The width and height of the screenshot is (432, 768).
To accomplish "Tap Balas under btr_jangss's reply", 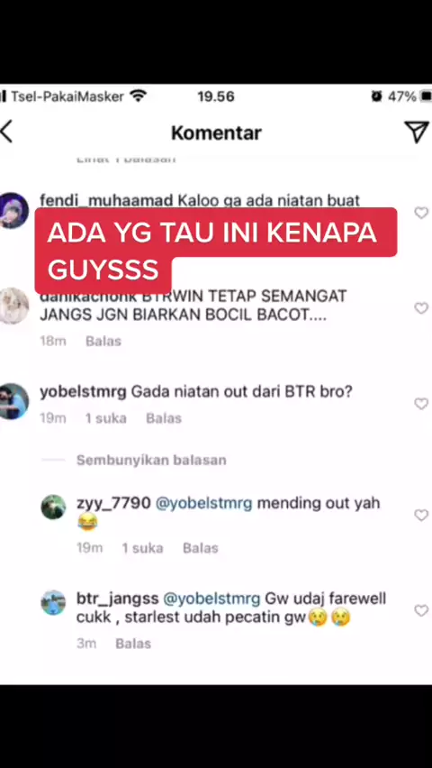I will coord(133,643).
